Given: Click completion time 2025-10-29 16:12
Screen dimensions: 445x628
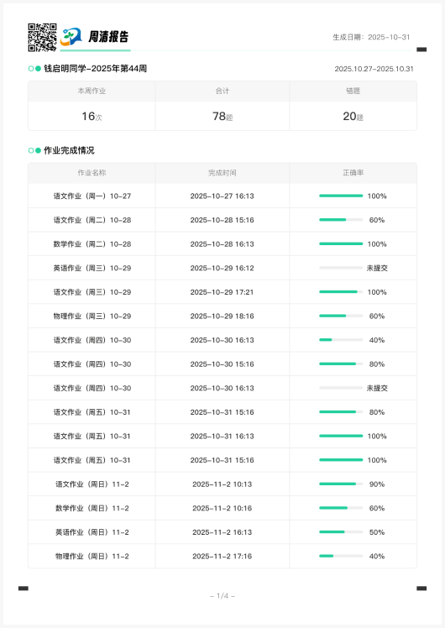Looking at the screenshot, I should pos(222,268).
